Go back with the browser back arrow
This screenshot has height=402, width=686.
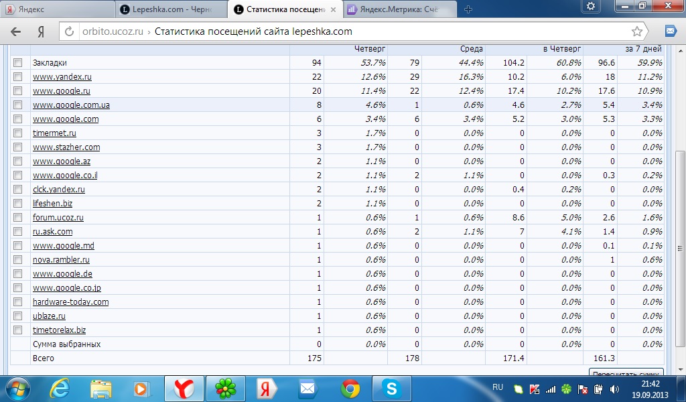(16, 31)
